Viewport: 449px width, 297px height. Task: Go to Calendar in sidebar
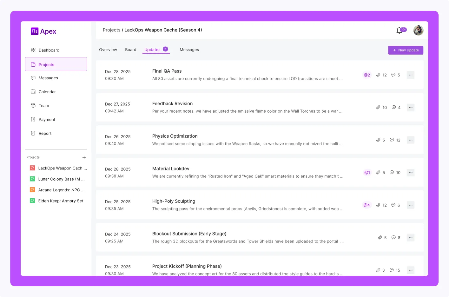click(47, 92)
